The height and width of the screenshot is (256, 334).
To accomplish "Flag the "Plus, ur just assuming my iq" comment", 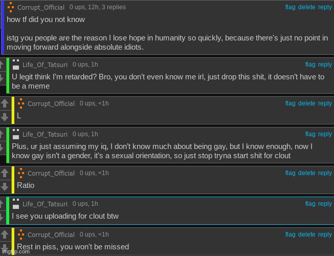I will tap(310, 134).
